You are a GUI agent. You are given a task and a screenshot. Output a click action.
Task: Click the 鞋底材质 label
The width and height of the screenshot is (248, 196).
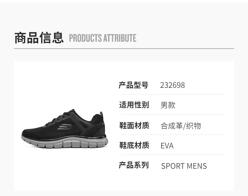tap(134, 145)
